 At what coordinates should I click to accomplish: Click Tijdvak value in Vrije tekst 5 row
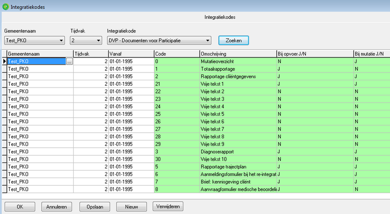pyautogui.click(x=91, y=114)
